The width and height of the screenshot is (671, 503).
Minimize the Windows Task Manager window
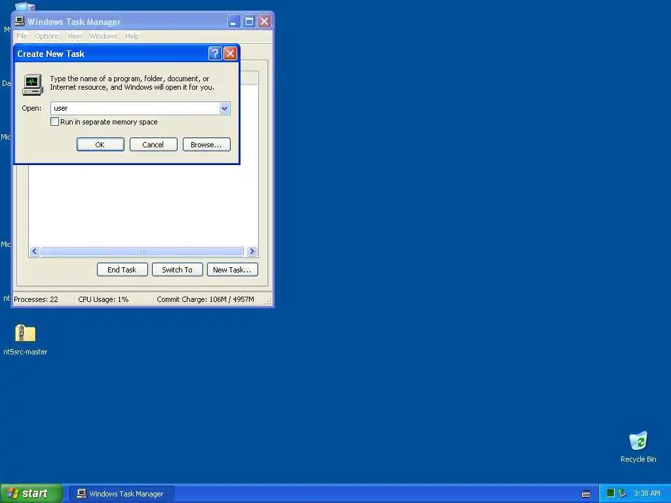click(234, 22)
